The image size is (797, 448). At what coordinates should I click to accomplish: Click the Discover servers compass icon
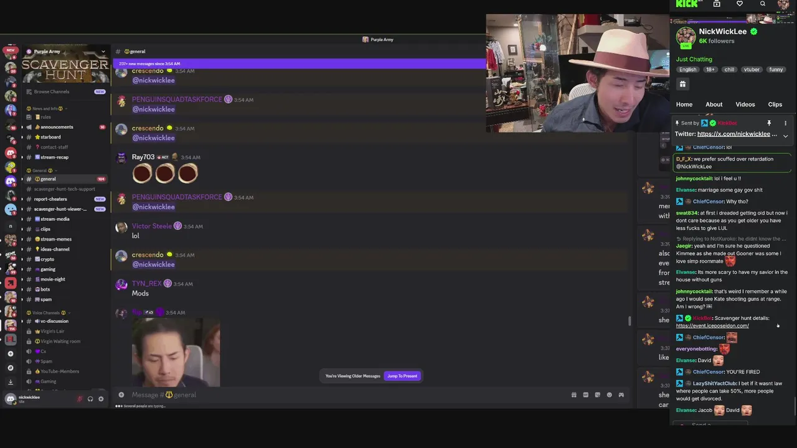click(x=11, y=368)
